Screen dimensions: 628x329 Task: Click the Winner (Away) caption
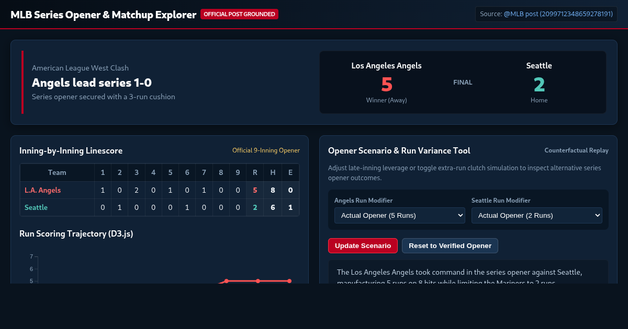(387, 100)
